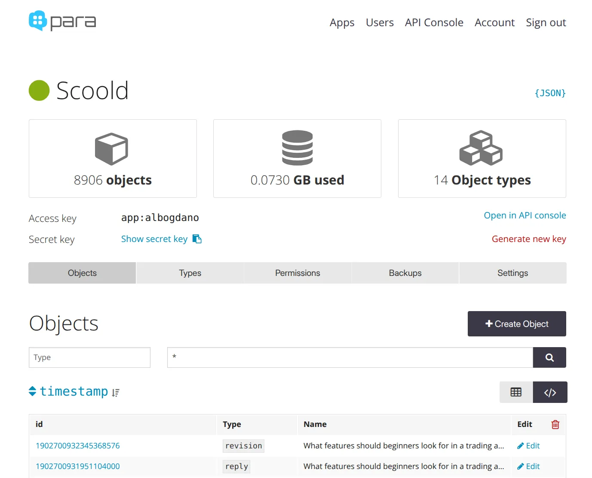Switch objects list to code view

pos(550,392)
